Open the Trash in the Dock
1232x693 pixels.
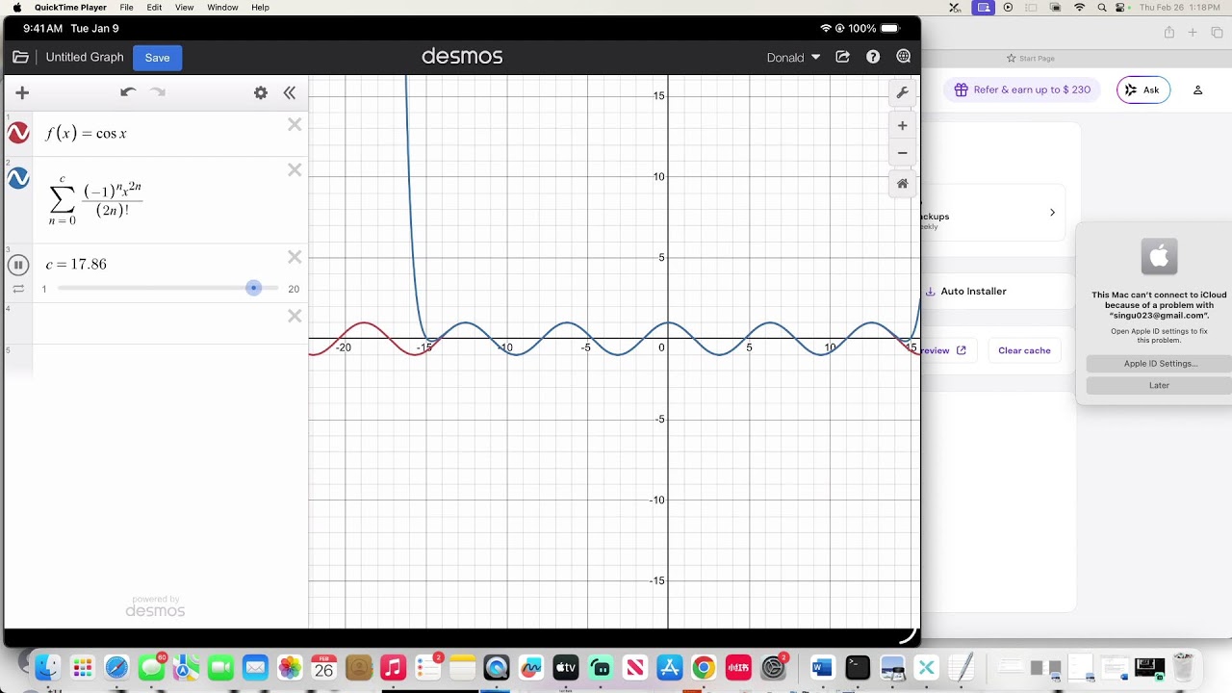[x=1183, y=667]
